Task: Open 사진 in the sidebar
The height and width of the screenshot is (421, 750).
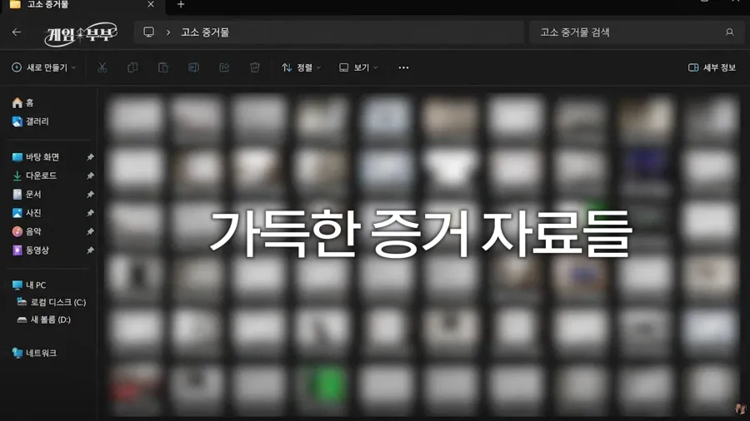Action: 27,213
